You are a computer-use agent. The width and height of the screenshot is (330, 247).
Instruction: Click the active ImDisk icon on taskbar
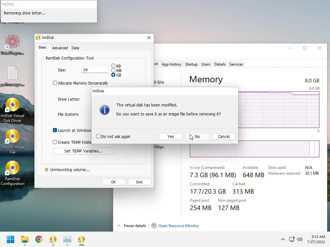click(x=81, y=239)
